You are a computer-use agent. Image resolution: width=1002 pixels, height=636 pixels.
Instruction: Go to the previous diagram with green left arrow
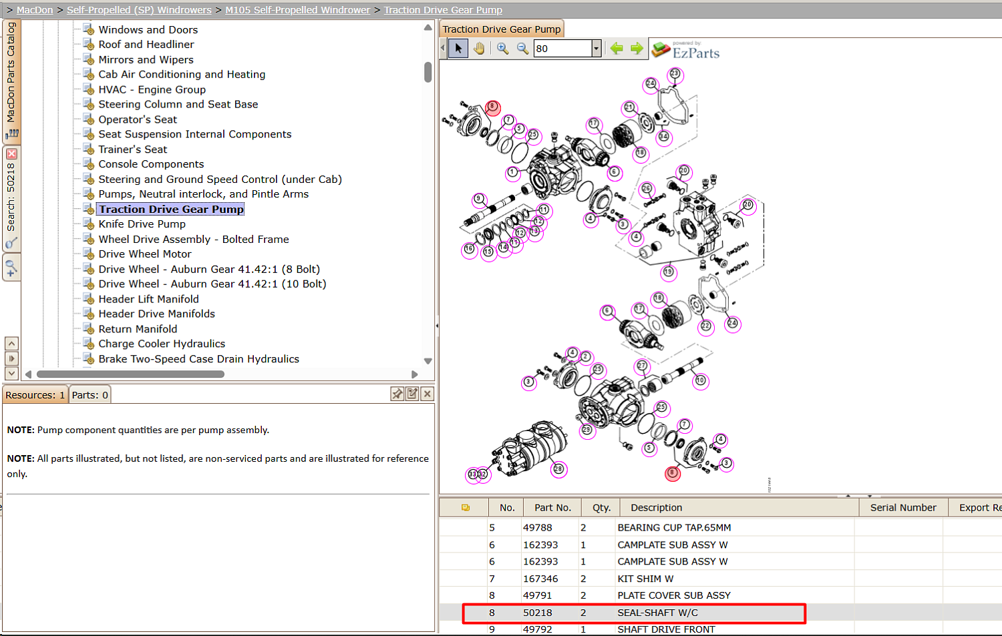(617, 48)
